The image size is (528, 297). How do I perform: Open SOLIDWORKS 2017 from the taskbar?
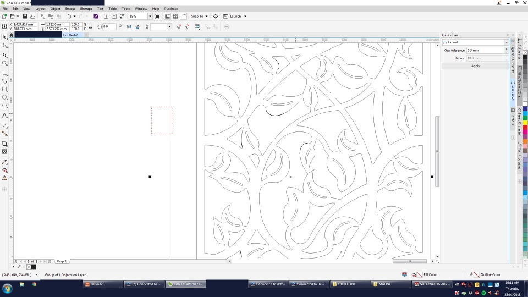point(432,284)
